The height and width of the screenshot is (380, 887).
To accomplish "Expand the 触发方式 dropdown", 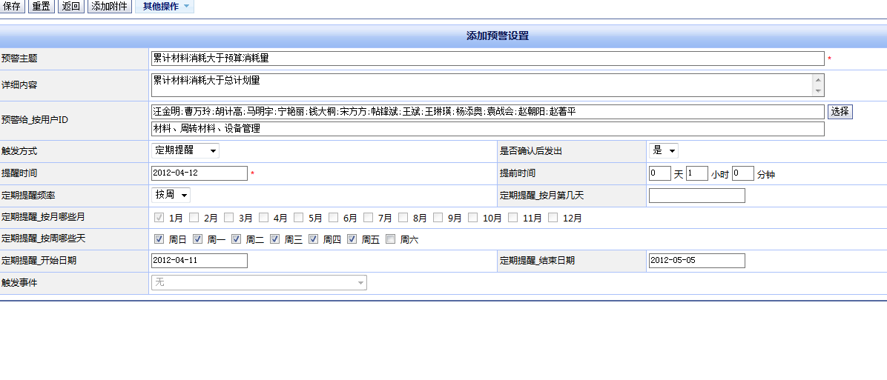I will coord(185,151).
